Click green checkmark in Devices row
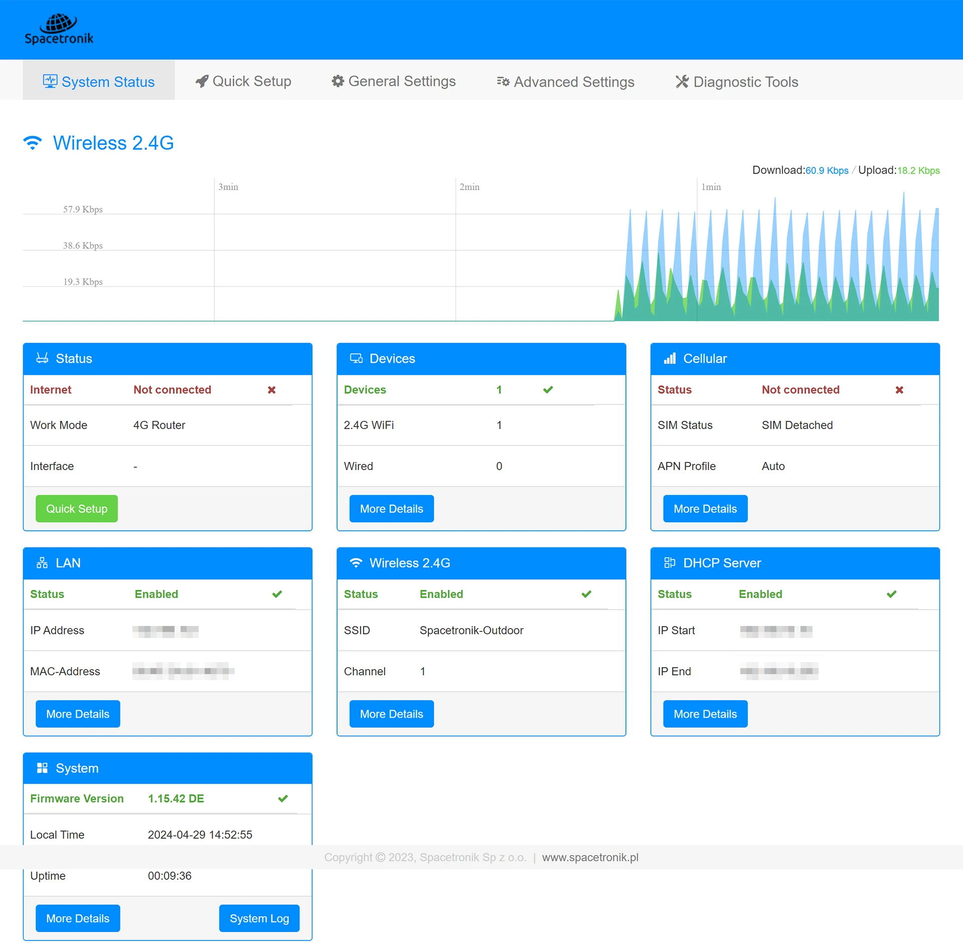Image resolution: width=963 pixels, height=952 pixels. click(x=548, y=389)
